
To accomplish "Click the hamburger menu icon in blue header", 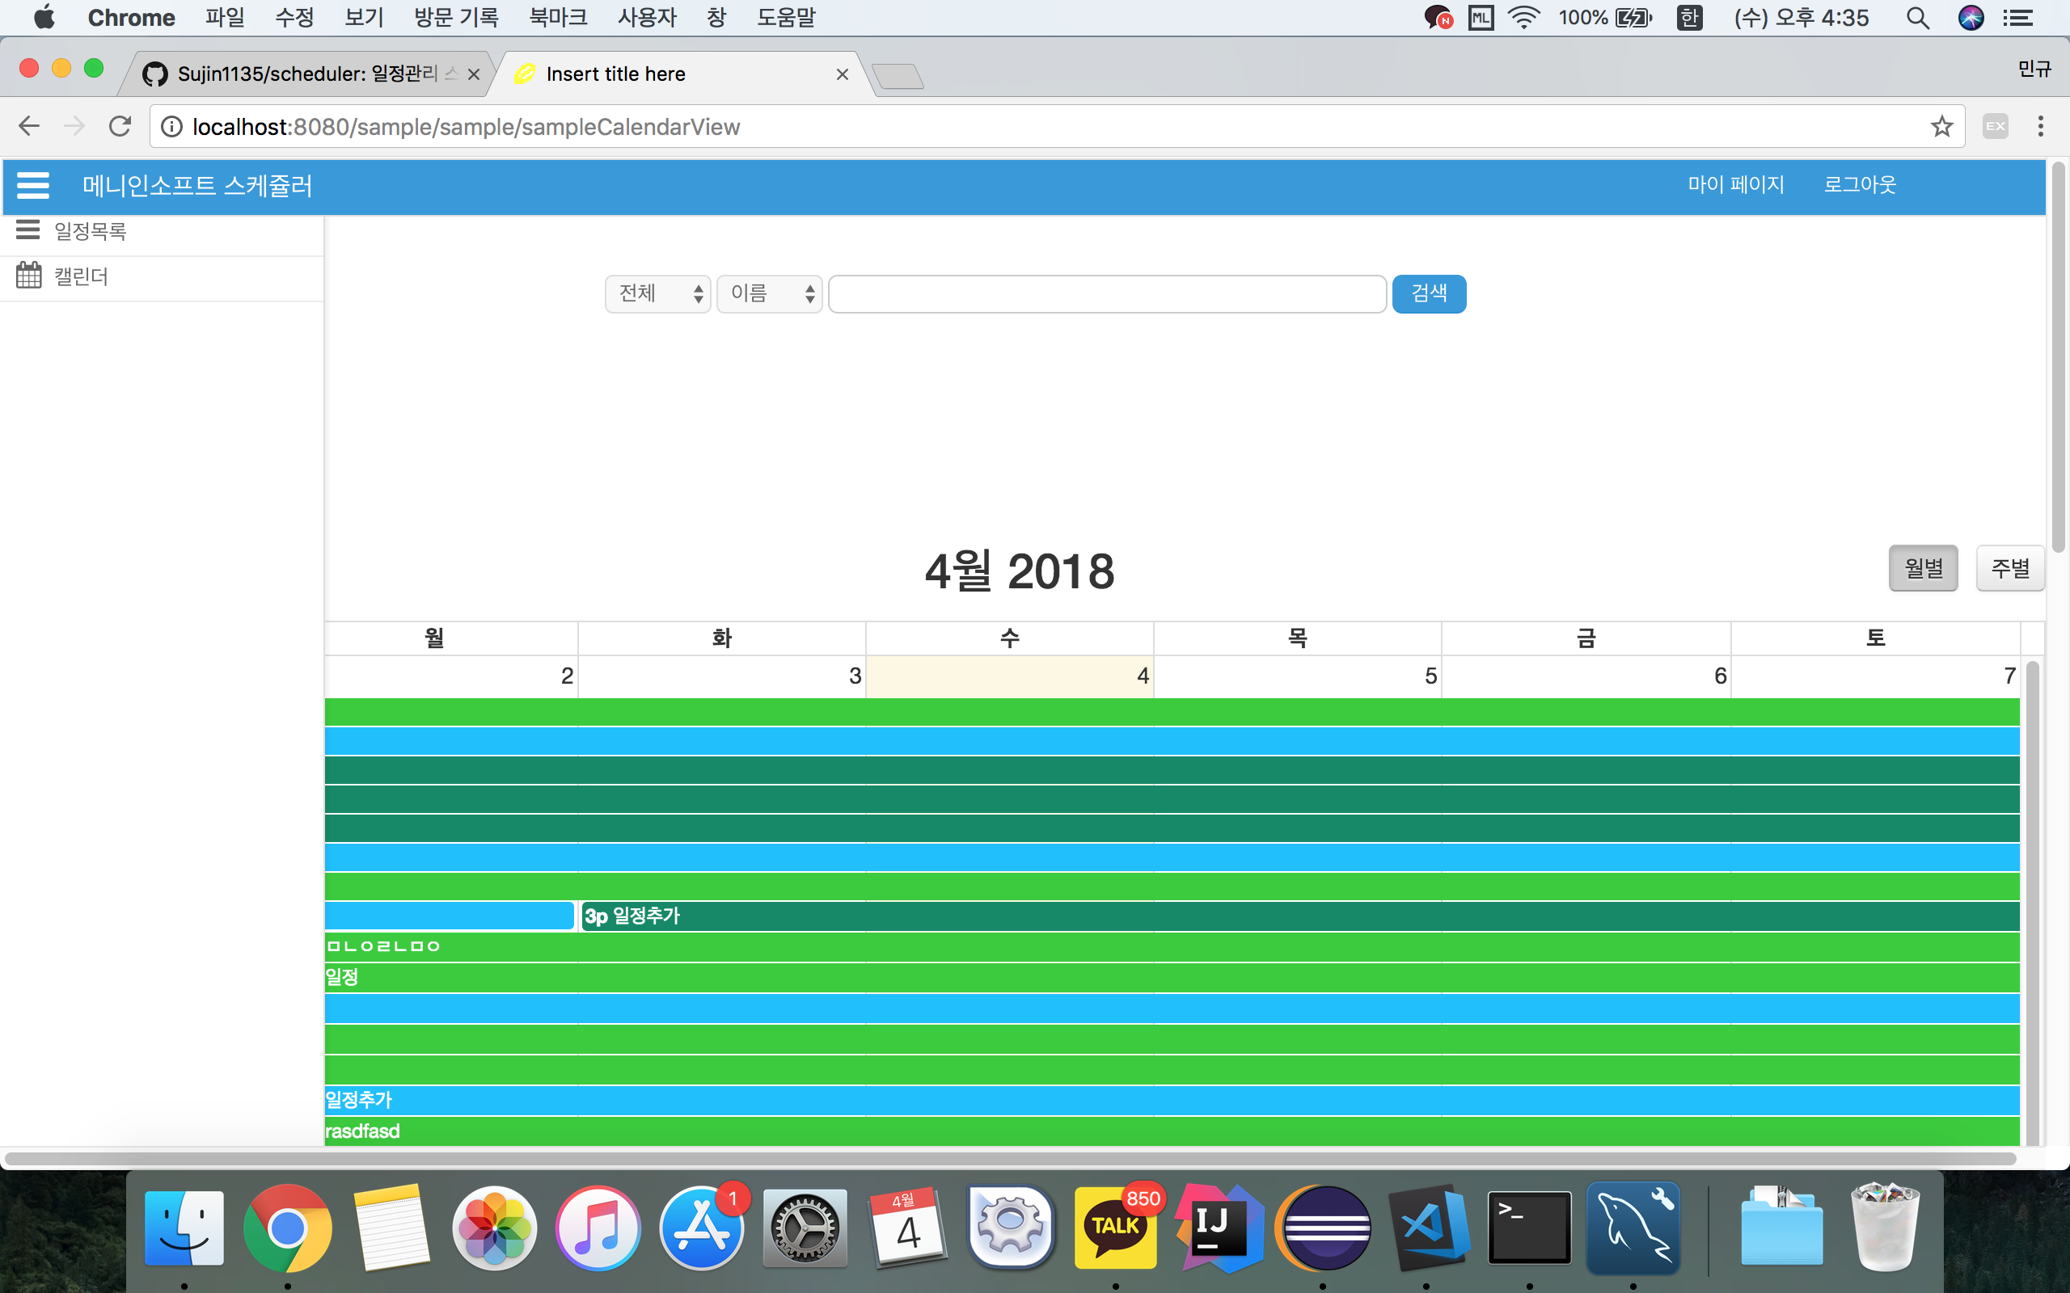I will click(x=32, y=185).
